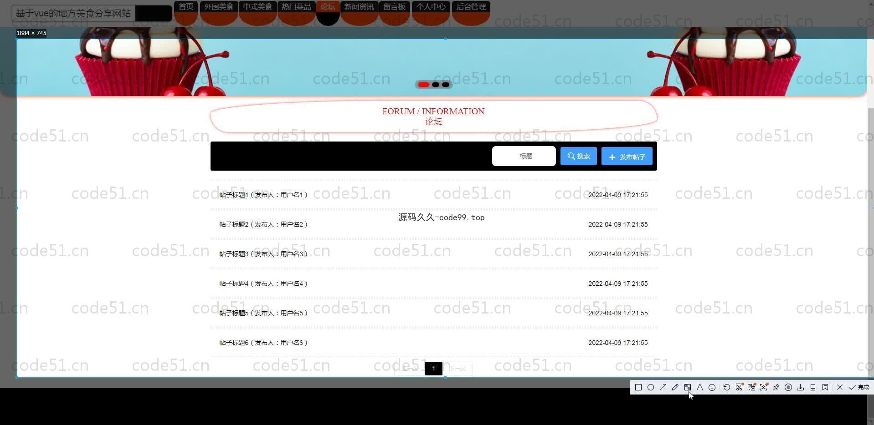Pin the screenshot to screen
Screen dimensions: 874x425
pyautogui.click(x=776, y=387)
